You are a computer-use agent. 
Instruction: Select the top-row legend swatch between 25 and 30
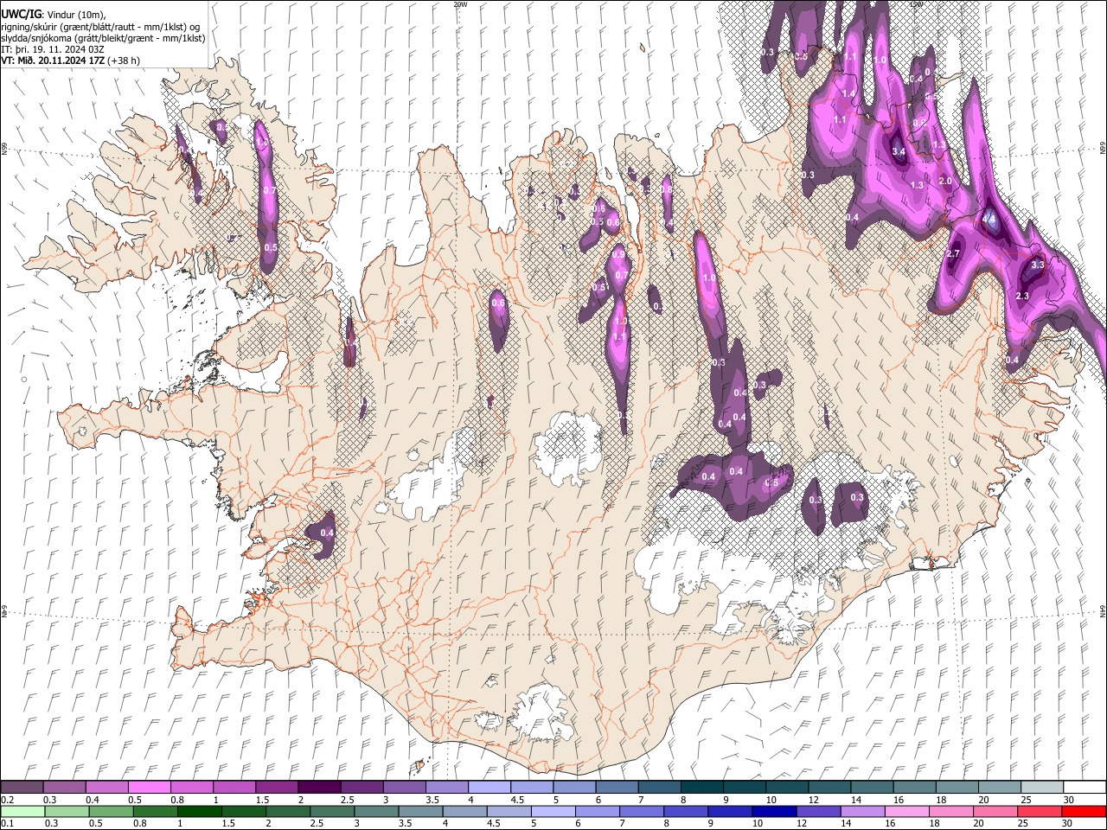pos(1041,787)
